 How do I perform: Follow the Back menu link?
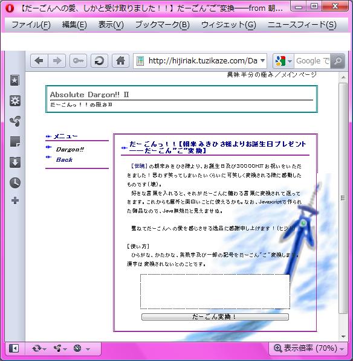click(x=64, y=159)
